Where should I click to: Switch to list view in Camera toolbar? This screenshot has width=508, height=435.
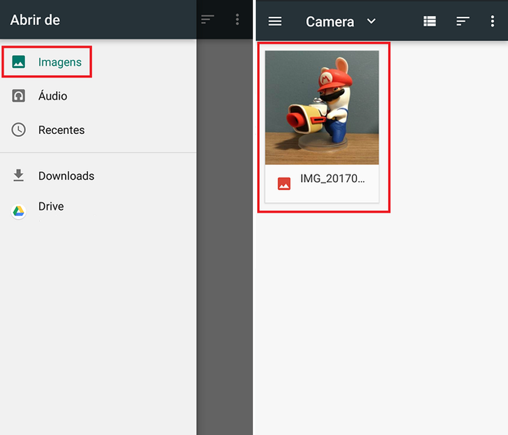coord(430,21)
